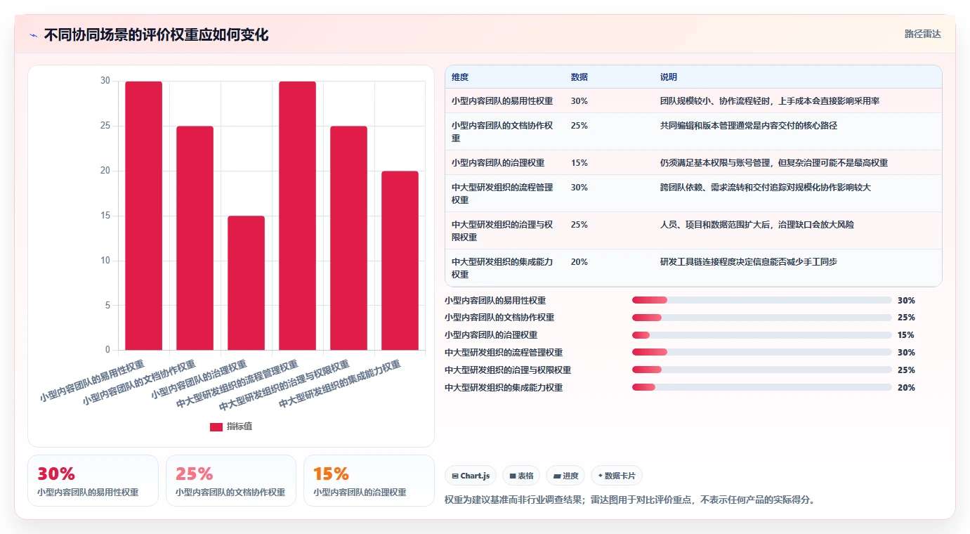Viewport: 970px width, 534px height.
Task: Click the Chart.js tag chip
Action: click(x=471, y=476)
